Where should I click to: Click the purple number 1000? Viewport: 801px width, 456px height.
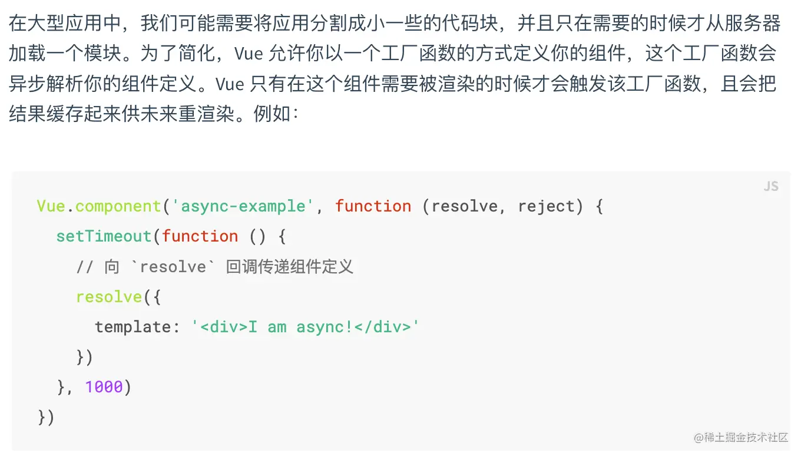click(x=104, y=387)
